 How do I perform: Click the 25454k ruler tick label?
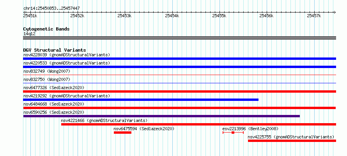172,16
